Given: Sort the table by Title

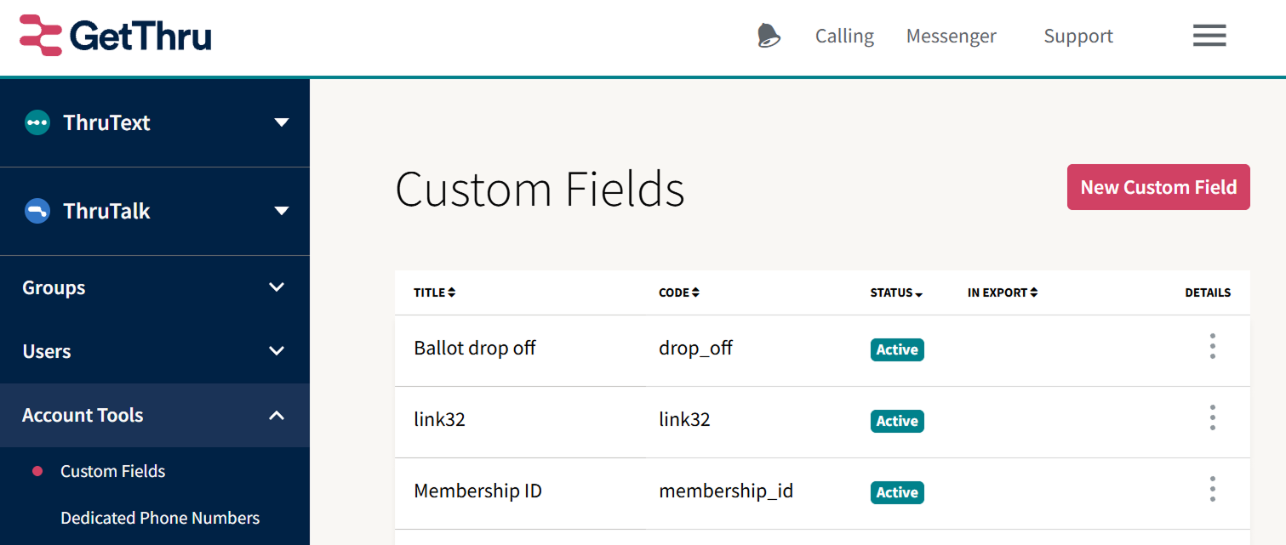Looking at the screenshot, I should point(435,292).
